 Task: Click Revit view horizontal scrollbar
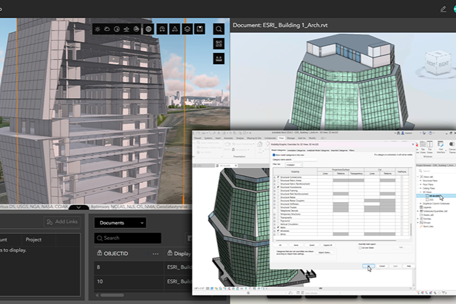[320, 288]
